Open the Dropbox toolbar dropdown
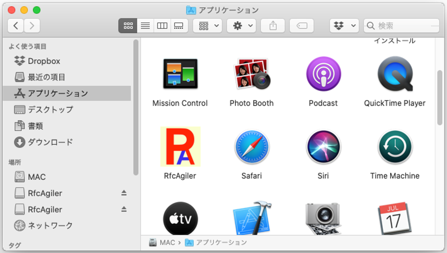This screenshot has height=253, width=447. click(344, 26)
